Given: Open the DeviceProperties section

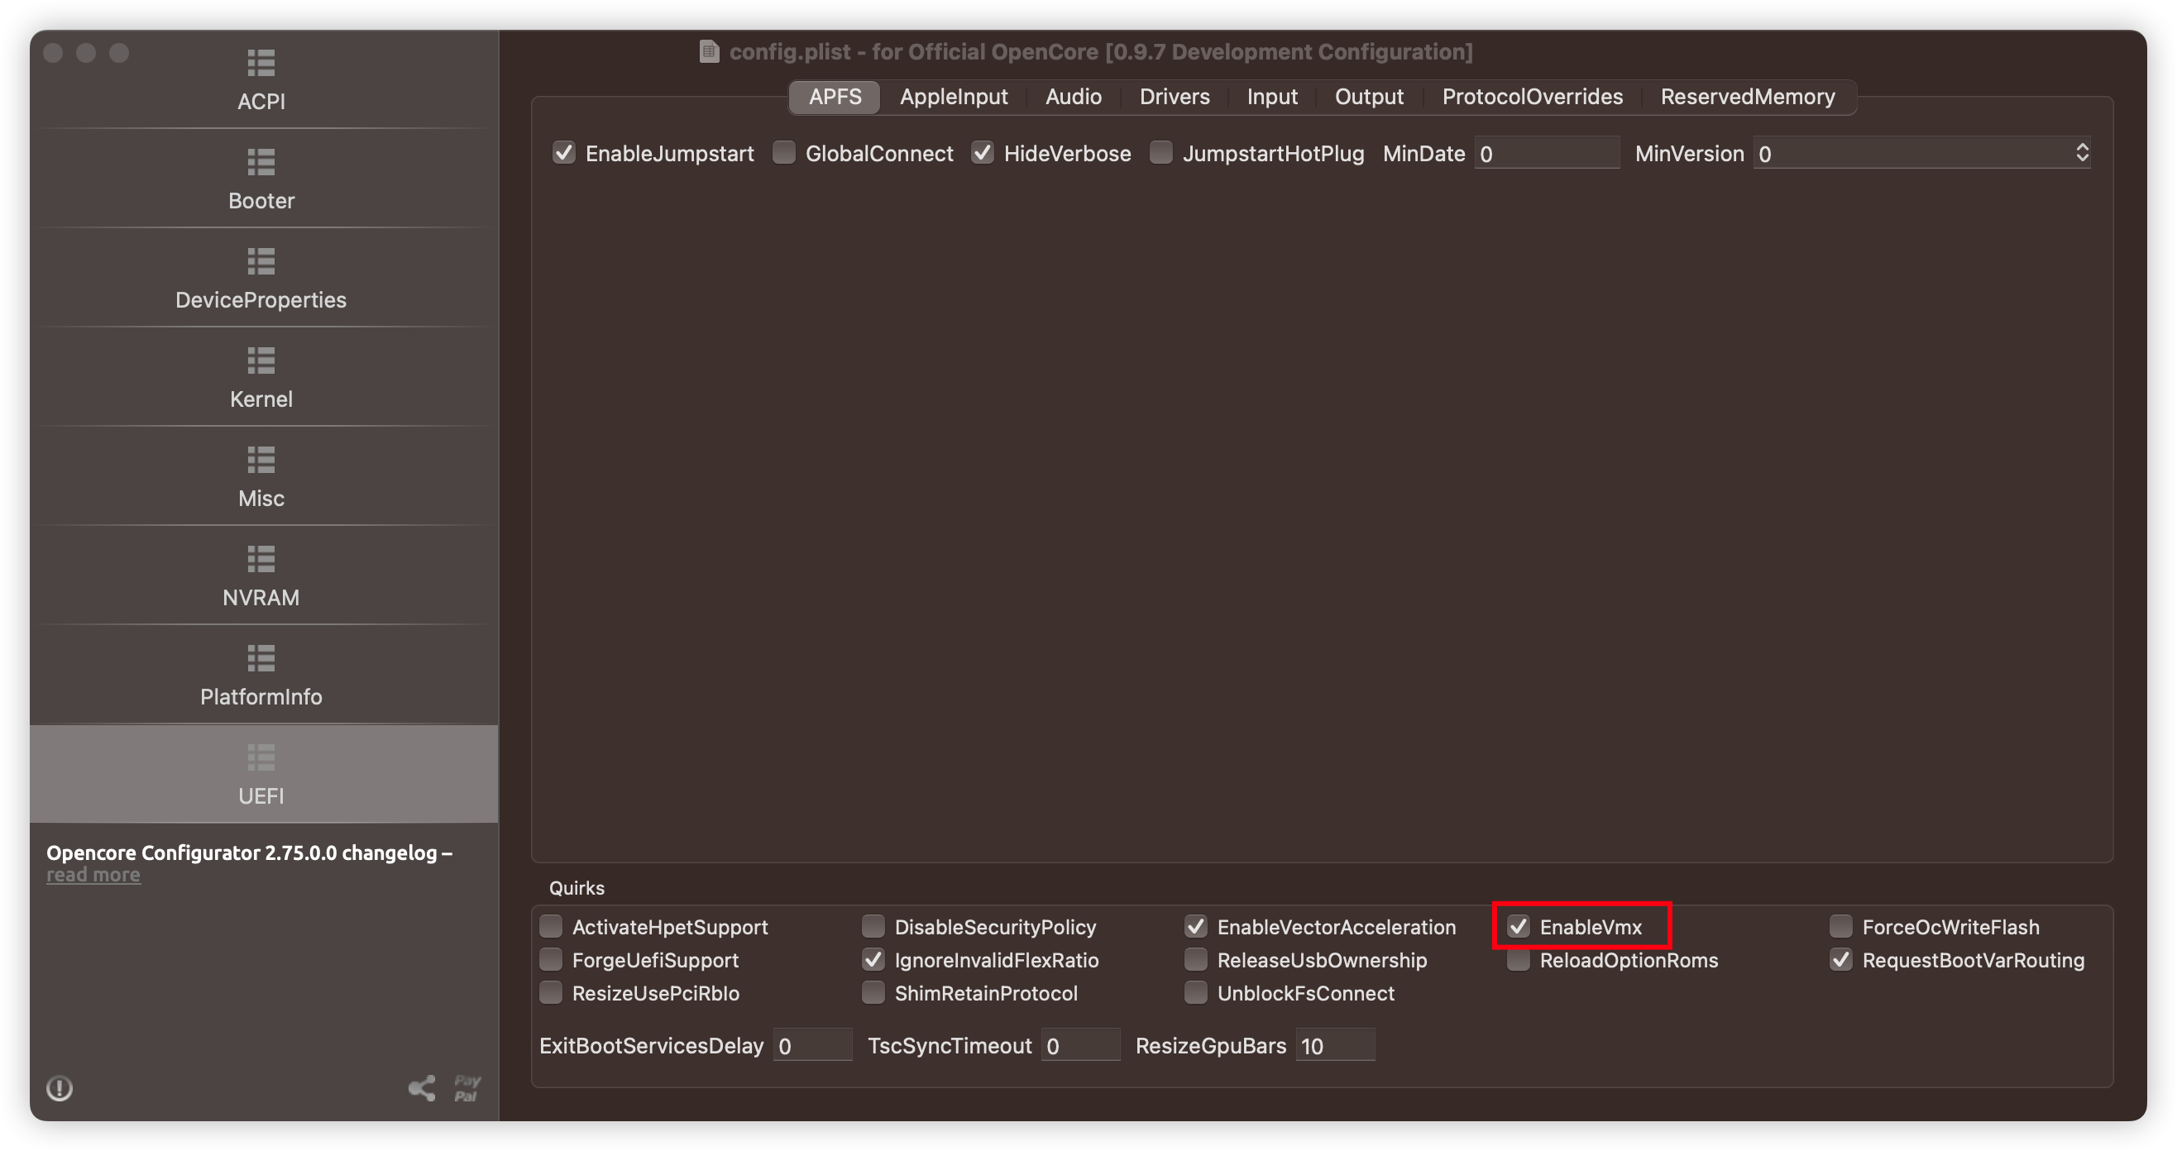Looking at the screenshot, I should [x=261, y=277].
